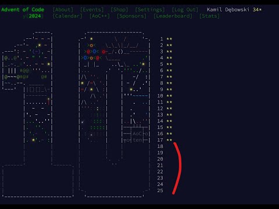Visit the [Shop] link

tap(119, 9)
